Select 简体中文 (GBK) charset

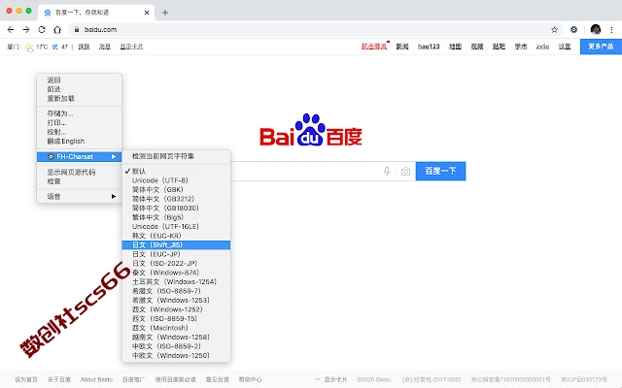176,190
